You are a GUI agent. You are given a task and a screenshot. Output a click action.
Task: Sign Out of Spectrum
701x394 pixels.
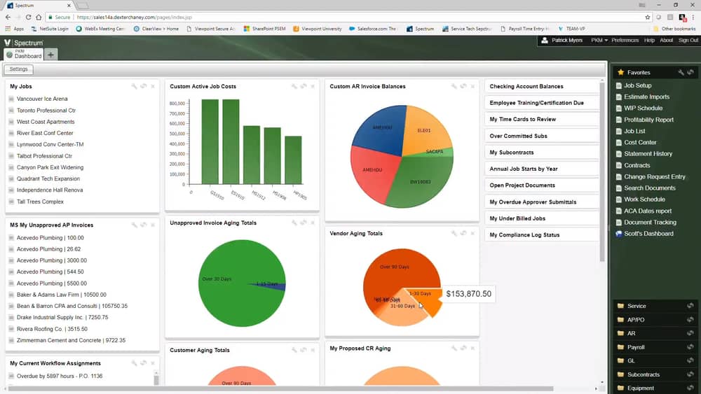688,40
